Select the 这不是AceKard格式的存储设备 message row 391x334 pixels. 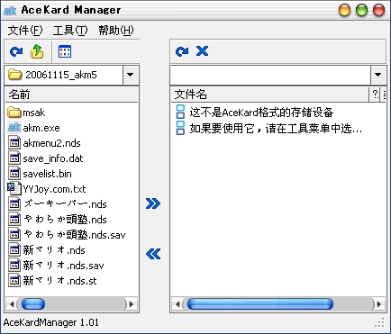point(261,113)
